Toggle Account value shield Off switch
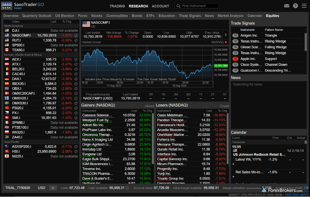Viewport: 310px width, 197px height. tap(306, 188)
